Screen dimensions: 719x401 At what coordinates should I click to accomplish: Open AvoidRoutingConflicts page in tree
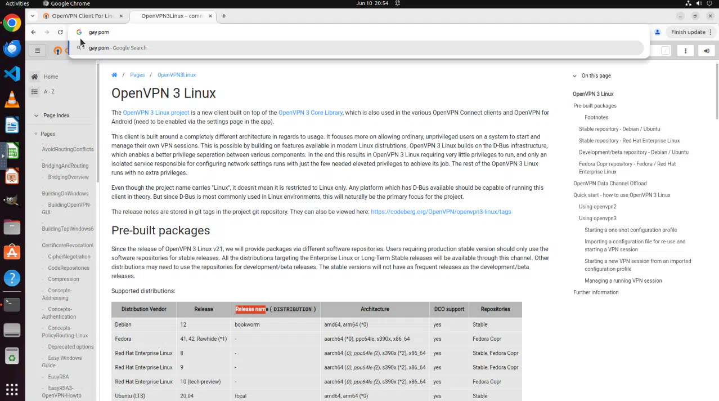(x=68, y=149)
